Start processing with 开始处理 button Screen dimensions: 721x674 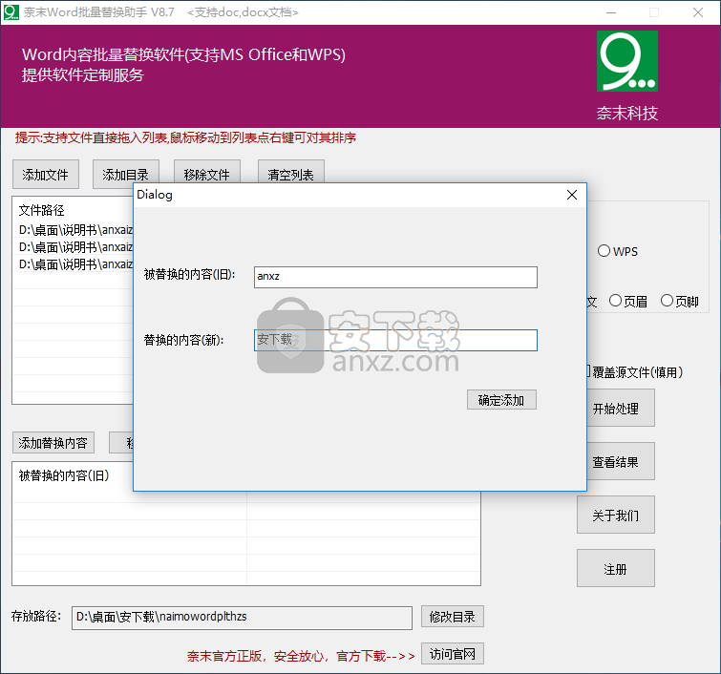click(x=616, y=409)
